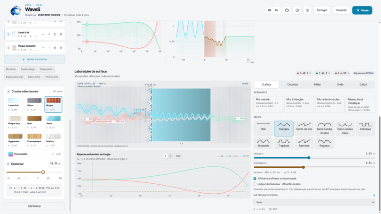381x214 pixels.
Task: Click the WaveS wave logo
Action: tap(16, 11)
